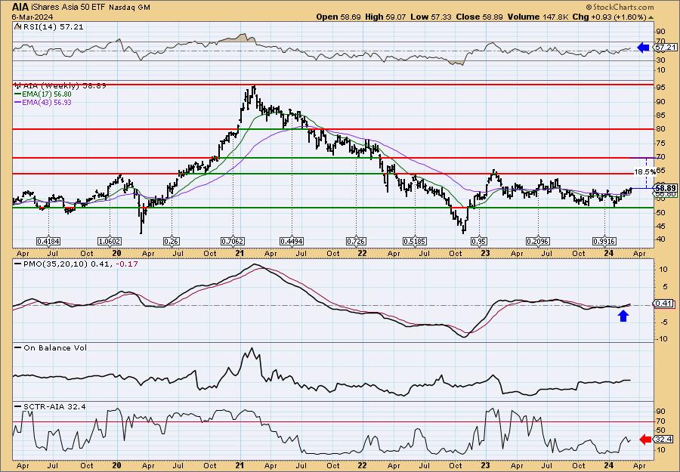Click the 0.9916 cycle label
This screenshot has width=680, height=472.
[605, 241]
